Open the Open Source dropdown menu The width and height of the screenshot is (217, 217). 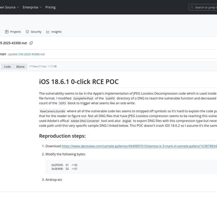pyautogui.click(x=9, y=7)
